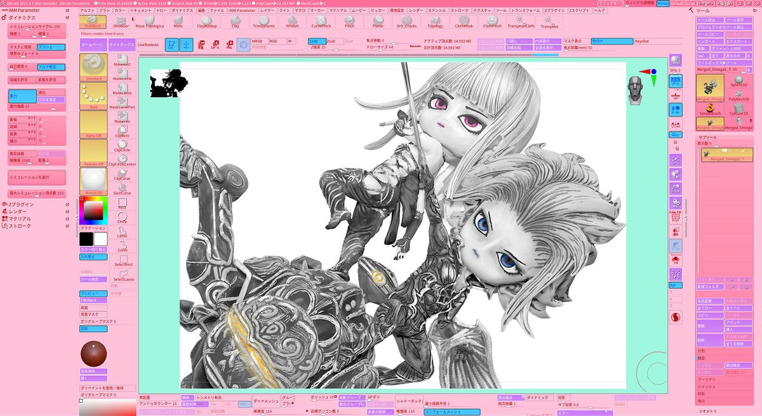Select the SelectLasso brush in the left column
Viewport: 762px width, 416px height.
pyautogui.click(x=123, y=276)
